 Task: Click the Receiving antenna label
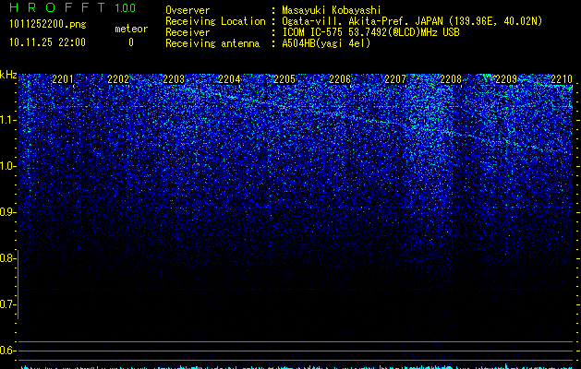212,43
